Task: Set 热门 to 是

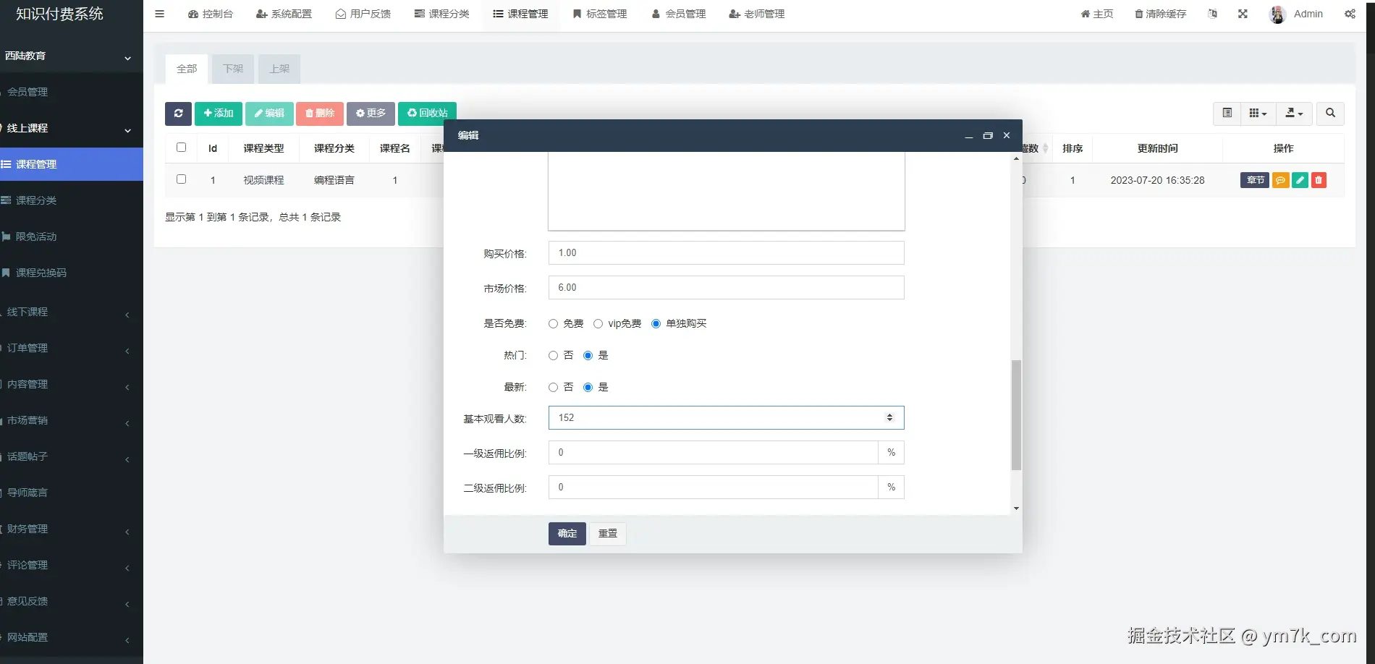Action: tap(588, 356)
